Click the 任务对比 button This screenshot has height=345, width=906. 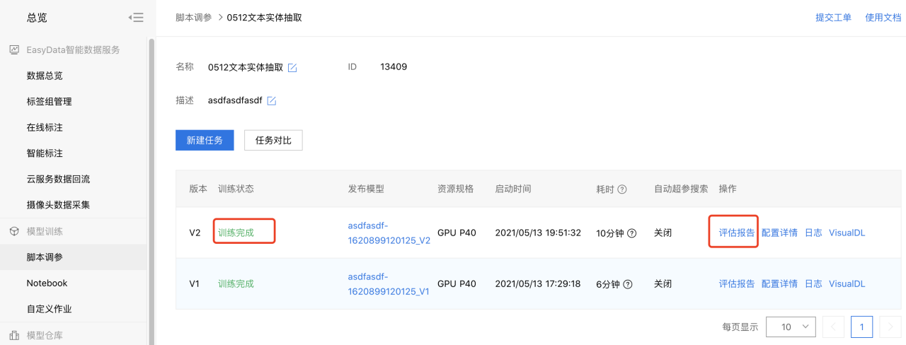point(273,140)
